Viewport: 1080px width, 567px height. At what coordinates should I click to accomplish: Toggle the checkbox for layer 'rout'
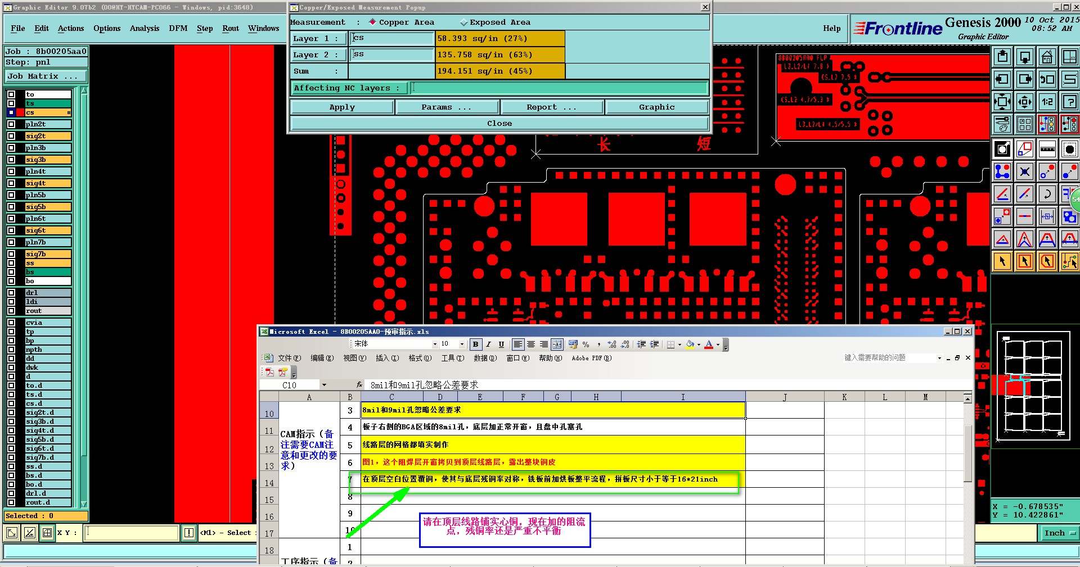coord(11,311)
